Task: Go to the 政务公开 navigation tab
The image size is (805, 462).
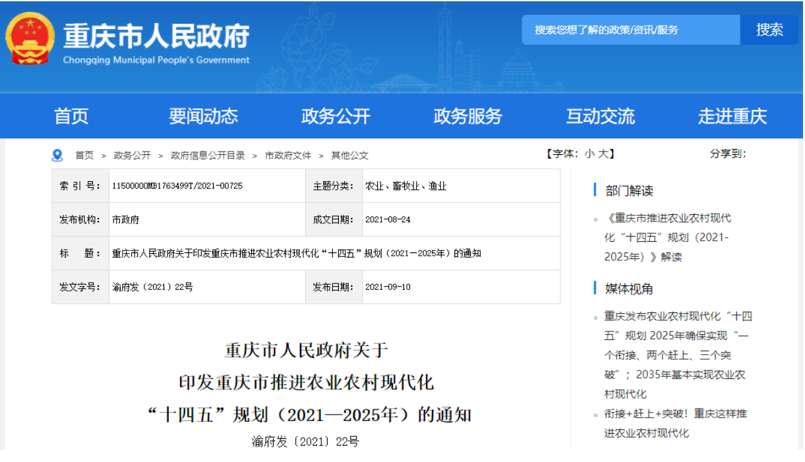Action: [336, 117]
